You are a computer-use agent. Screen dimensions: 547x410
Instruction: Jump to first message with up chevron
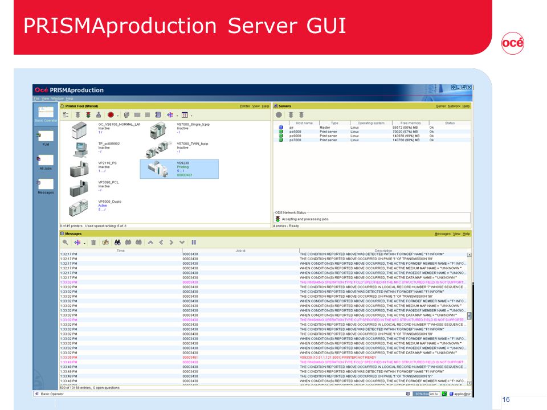tap(150, 243)
